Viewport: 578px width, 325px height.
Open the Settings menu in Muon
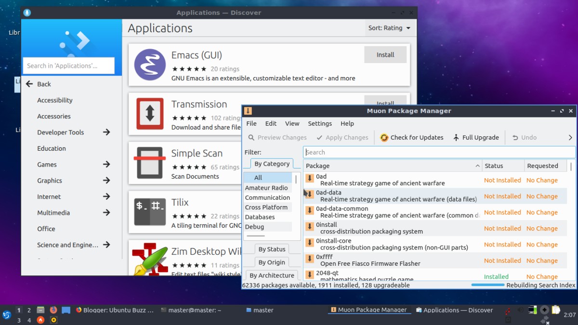(x=320, y=123)
